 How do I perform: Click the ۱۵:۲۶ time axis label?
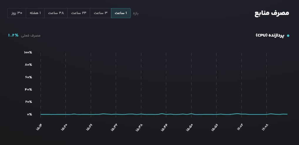pos(89,127)
